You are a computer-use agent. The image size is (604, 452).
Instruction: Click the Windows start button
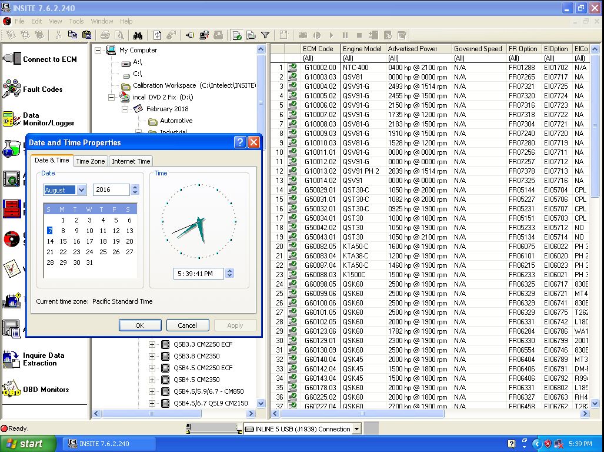point(28,444)
